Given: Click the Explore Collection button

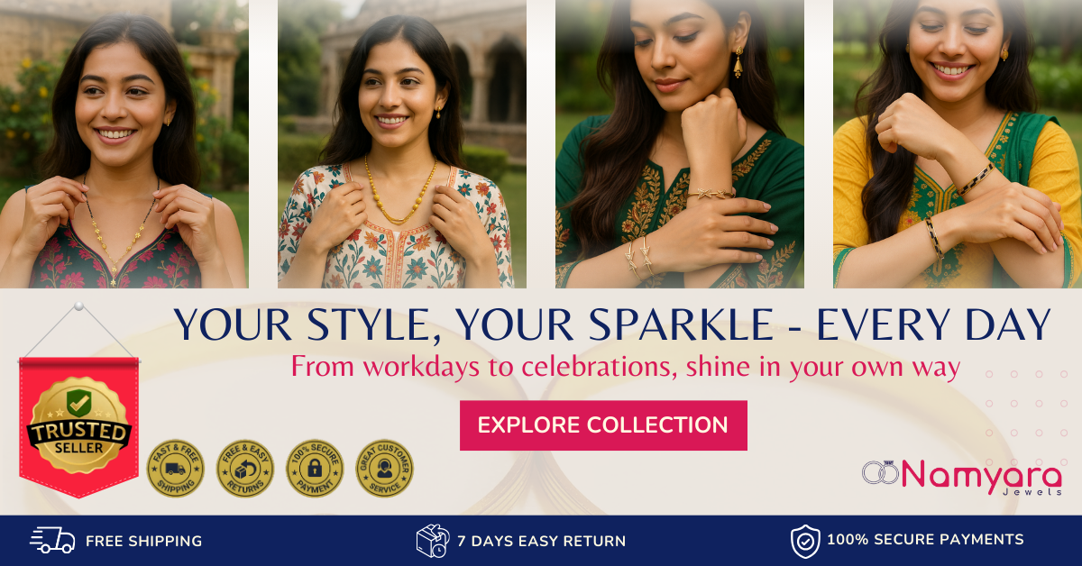Looking at the screenshot, I should pyautogui.click(x=603, y=425).
